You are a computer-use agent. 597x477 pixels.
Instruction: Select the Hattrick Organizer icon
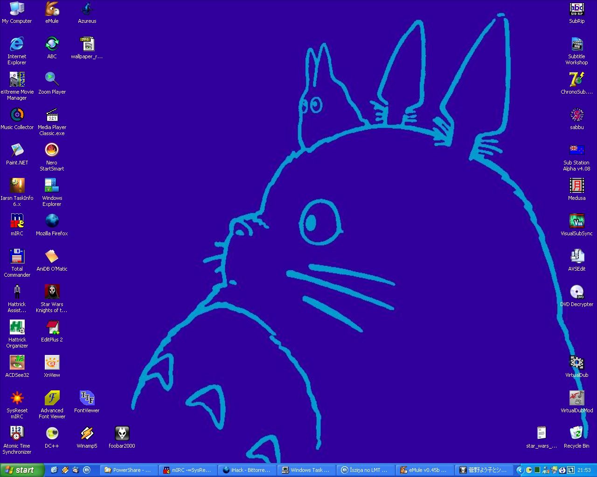pos(17,334)
